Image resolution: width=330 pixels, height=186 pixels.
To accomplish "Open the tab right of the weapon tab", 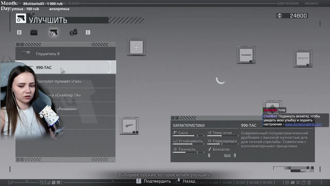I will [x=73, y=33].
